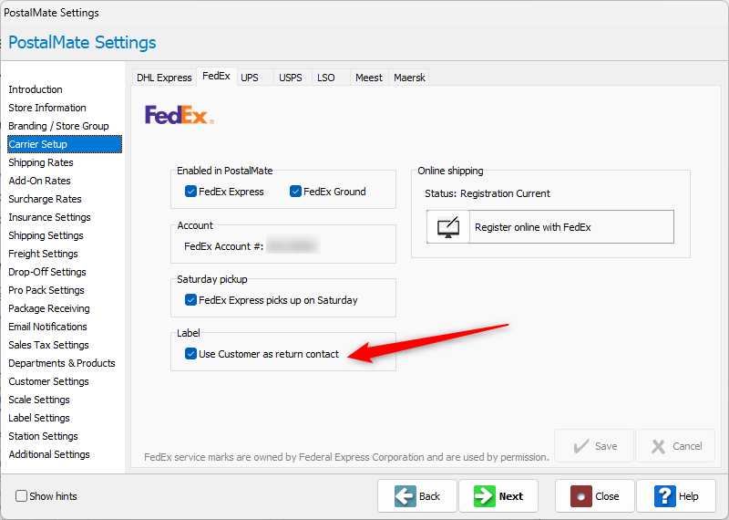Select Label Settings in sidebar

[39, 418]
